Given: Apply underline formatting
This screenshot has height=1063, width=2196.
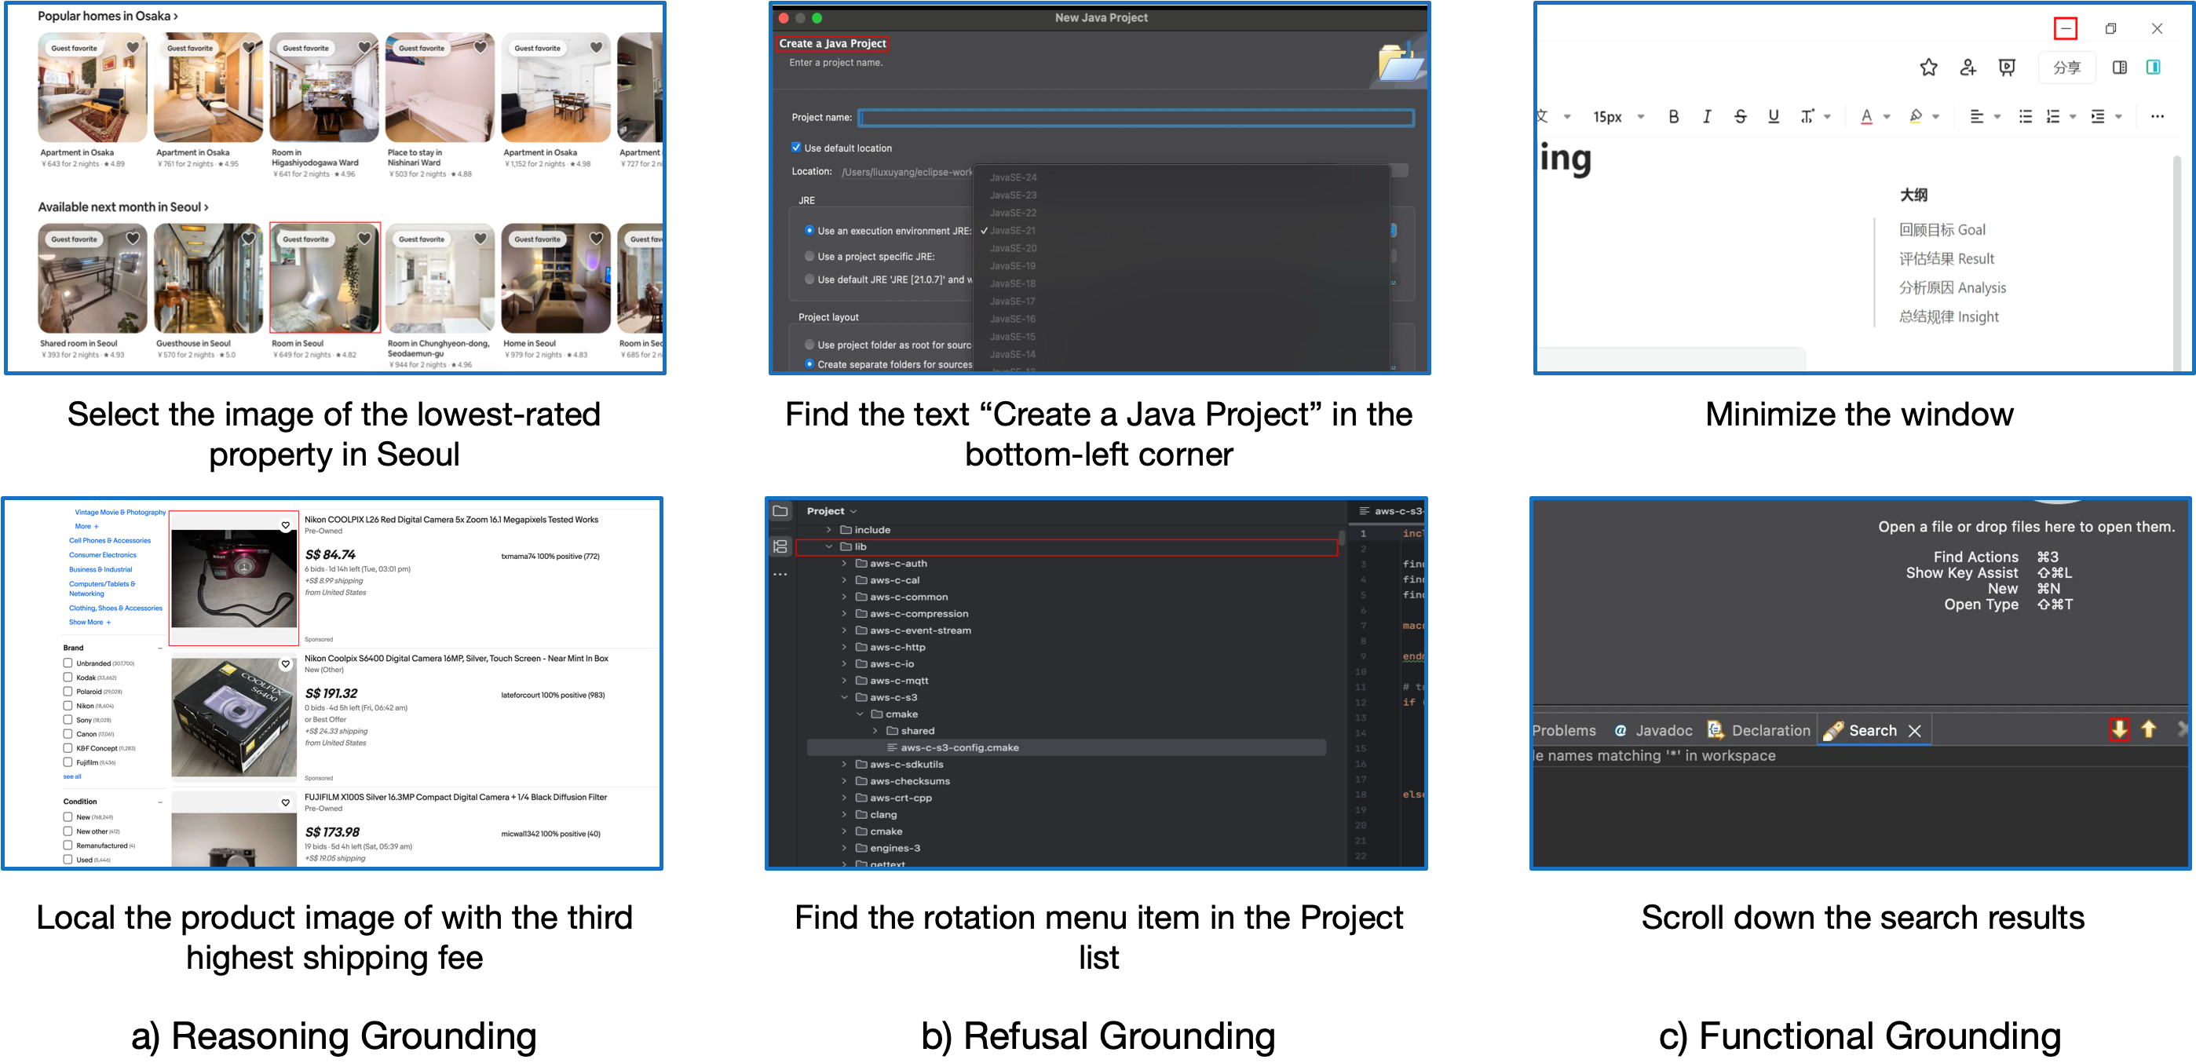Looking at the screenshot, I should point(1773,117).
